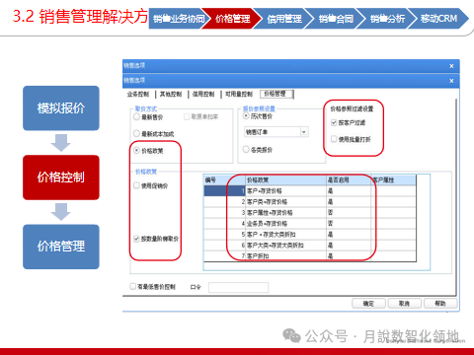Click the 确定 button
The image size is (474, 355).
pyautogui.click(x=368, y=304)
